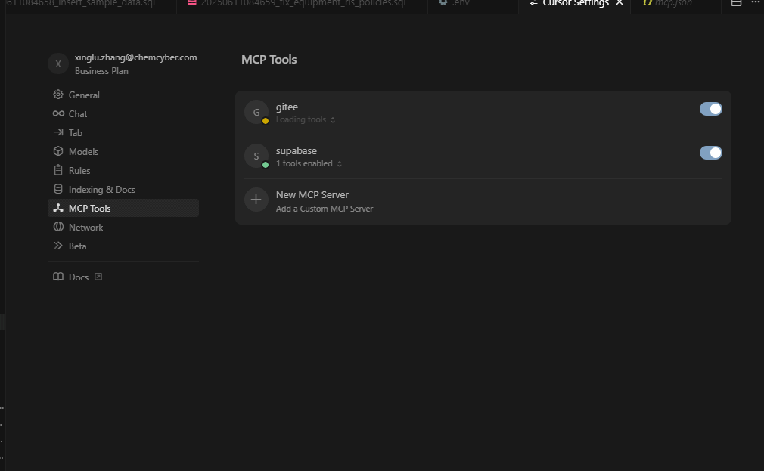764x471 pixels.
Task: Open the editor tab bar more actions menu
Action: [x=755, y=3]
